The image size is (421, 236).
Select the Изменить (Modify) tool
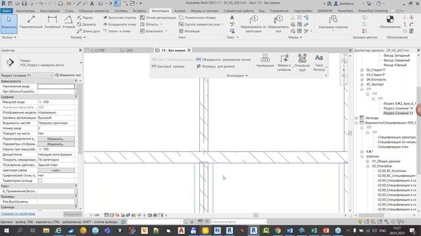coord(9,24)
